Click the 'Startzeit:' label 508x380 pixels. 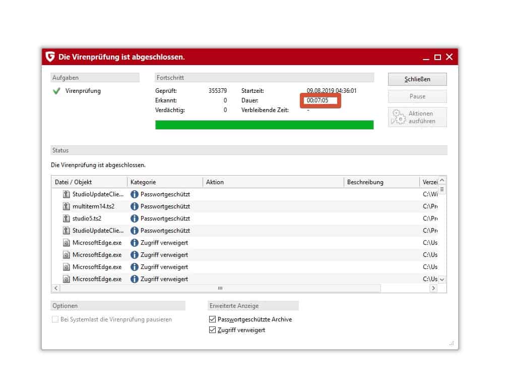tap(252, 91)
